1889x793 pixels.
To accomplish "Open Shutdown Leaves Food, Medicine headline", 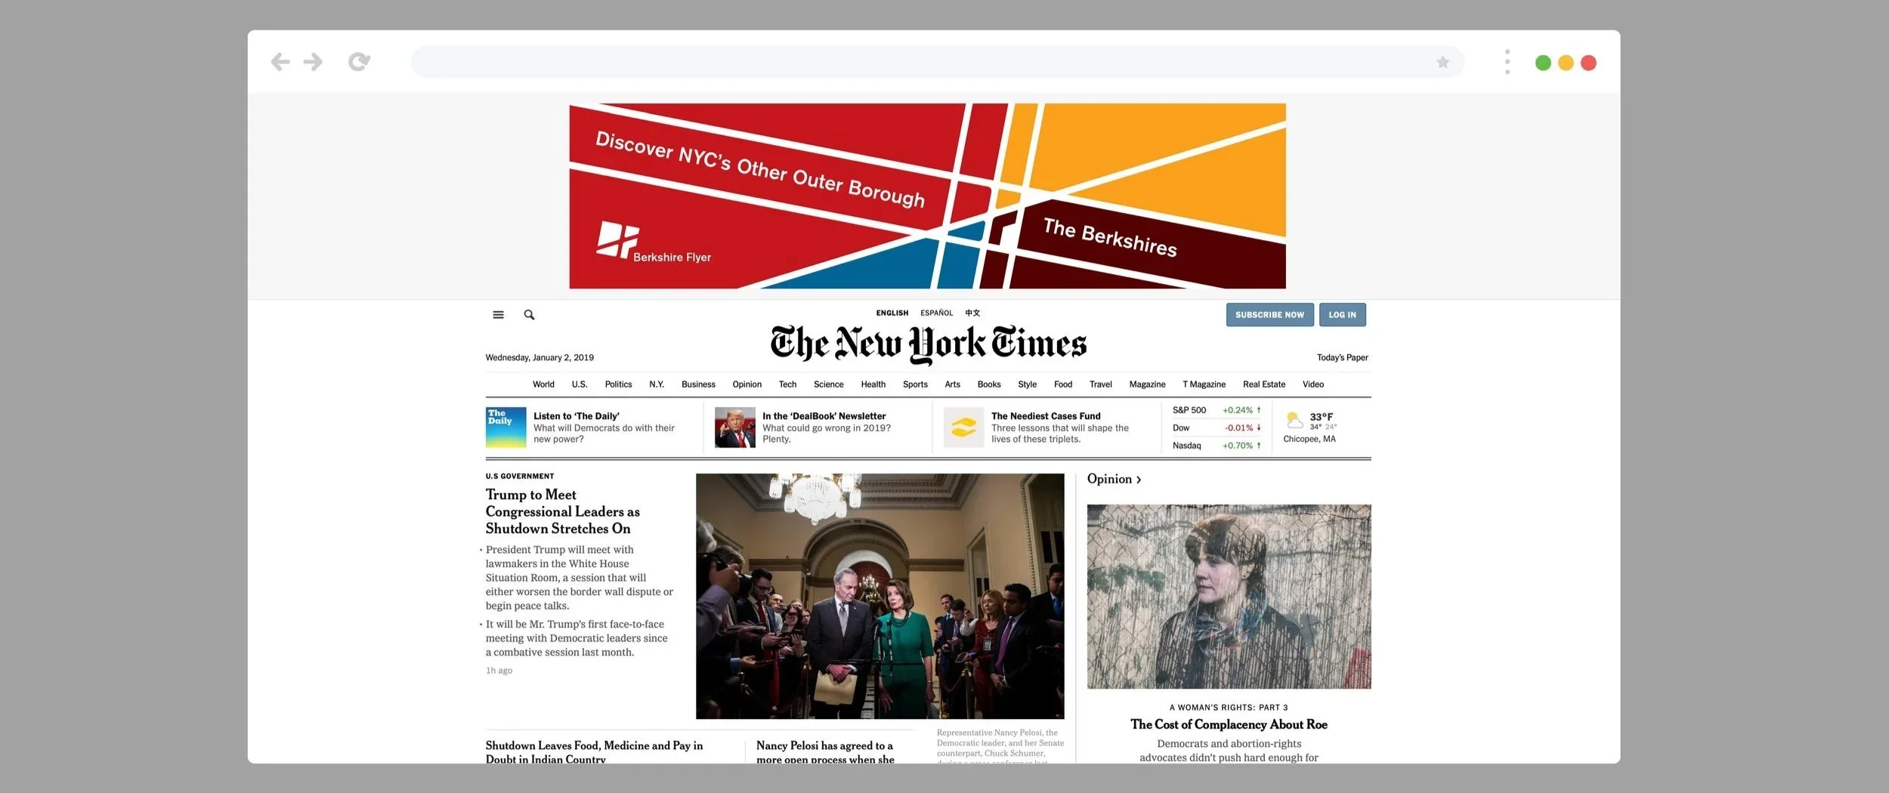I will pyautogui.click(x=594, y=752).
